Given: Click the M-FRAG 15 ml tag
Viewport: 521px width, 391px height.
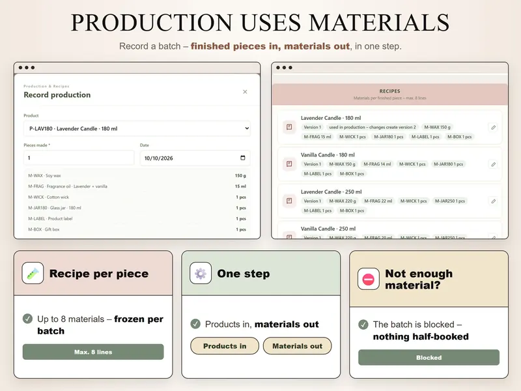Looking at the screenshot, I should tap(317, 137).
